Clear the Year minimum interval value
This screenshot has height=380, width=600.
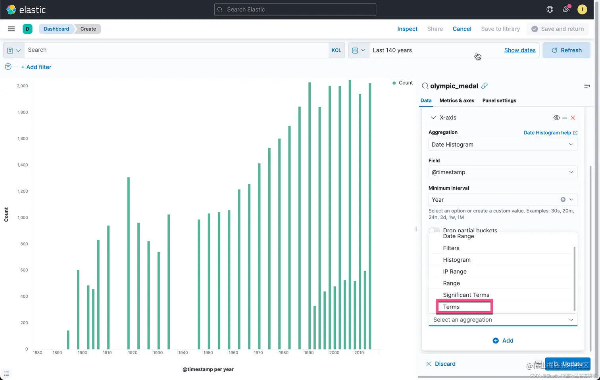(563, 199)
